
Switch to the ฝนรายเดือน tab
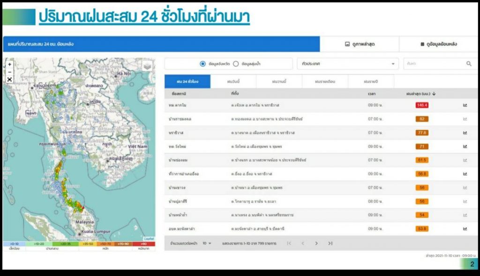point(325,81)
